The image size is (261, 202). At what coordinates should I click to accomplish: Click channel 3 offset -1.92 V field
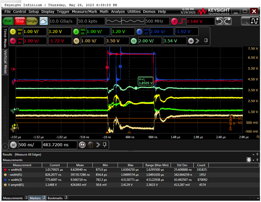(x=187, y=32)
